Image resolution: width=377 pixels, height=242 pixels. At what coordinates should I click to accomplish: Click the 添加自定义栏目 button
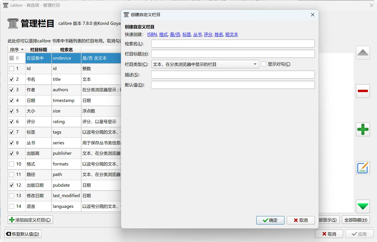coord(30,220)
